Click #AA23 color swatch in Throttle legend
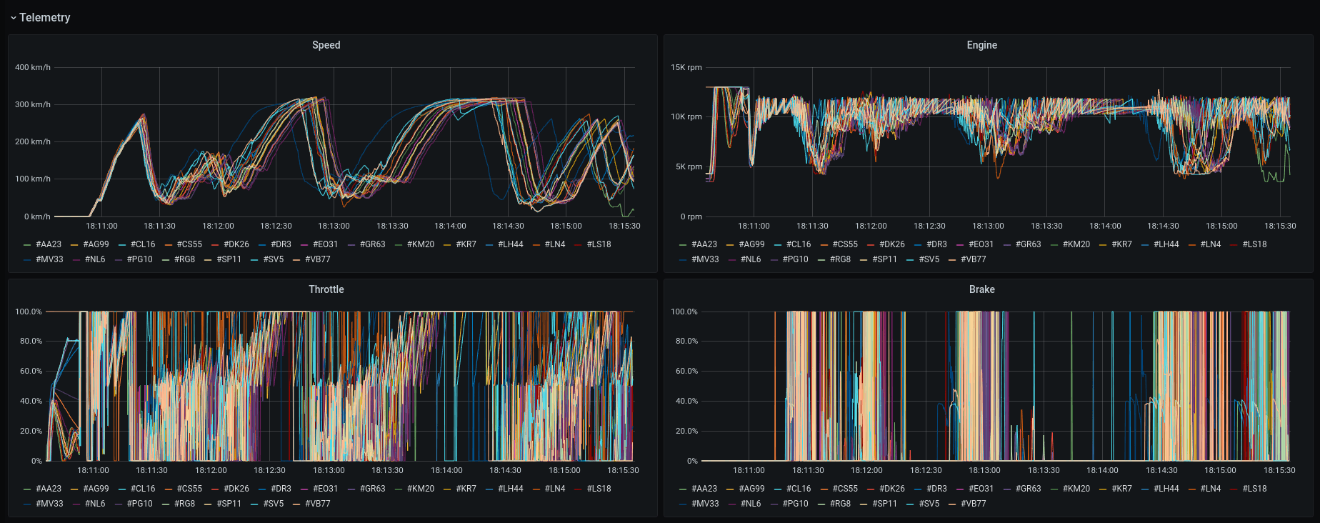Screen dimensions: 1320x523 coord(28,489)
